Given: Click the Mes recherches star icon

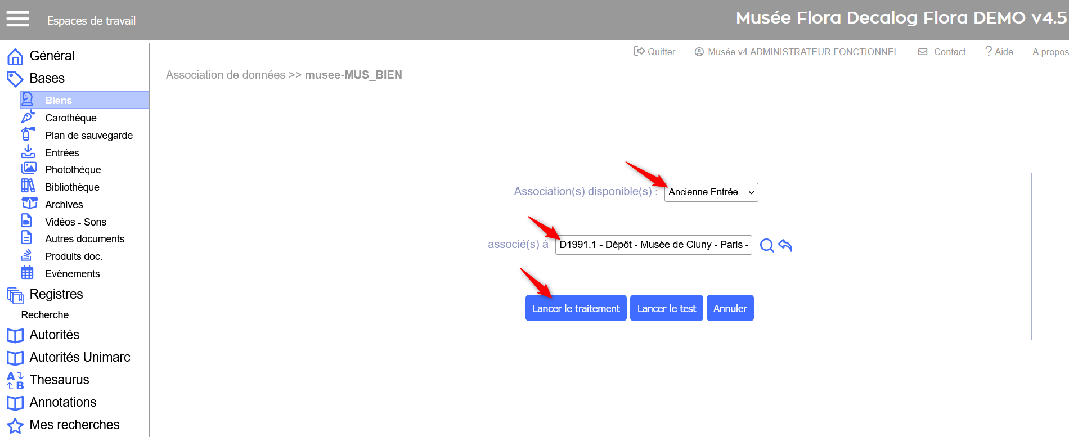Looking at the screenshot, I should click(15, 425).
